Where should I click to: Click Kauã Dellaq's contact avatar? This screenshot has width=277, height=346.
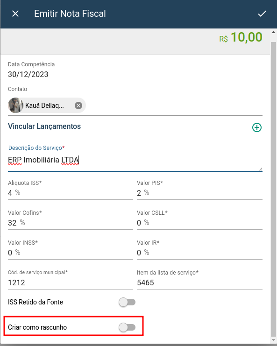[16, 106]
